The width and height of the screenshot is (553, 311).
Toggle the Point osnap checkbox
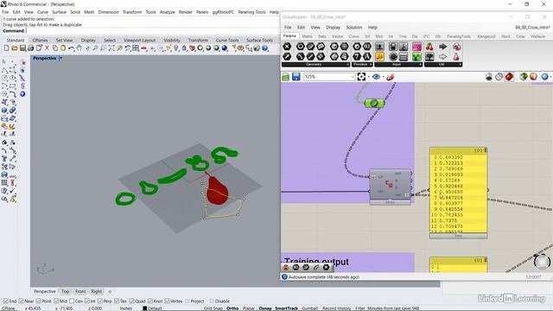pos(39,301)
